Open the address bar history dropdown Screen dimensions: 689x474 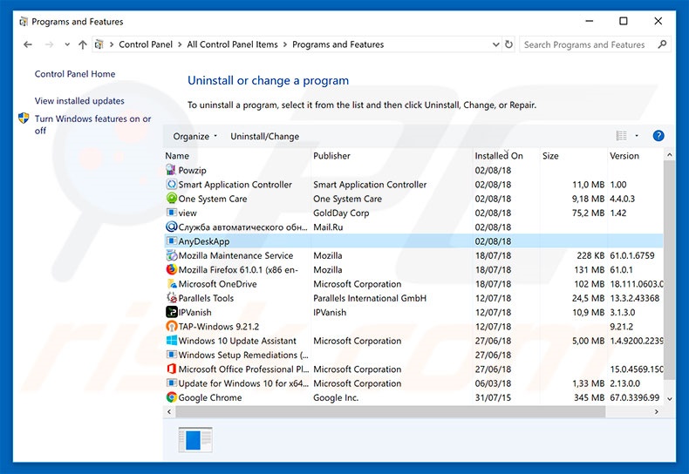[495, 44]
